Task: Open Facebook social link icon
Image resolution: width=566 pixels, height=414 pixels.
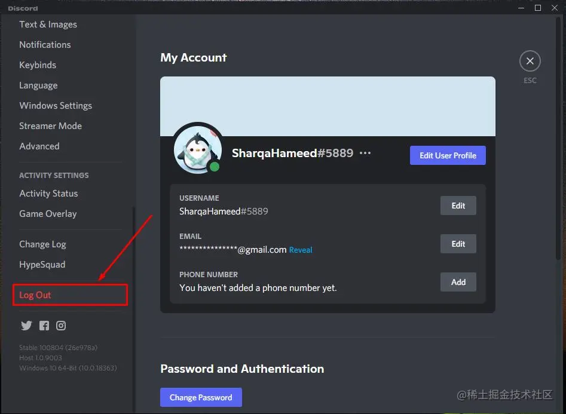Action: coord(44,326)
